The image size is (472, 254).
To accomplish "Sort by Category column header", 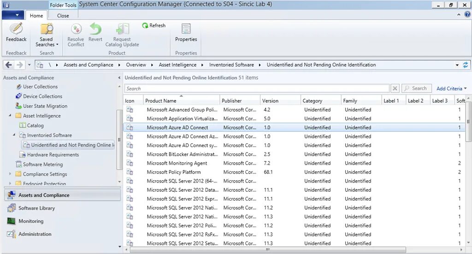I will 321,100.
